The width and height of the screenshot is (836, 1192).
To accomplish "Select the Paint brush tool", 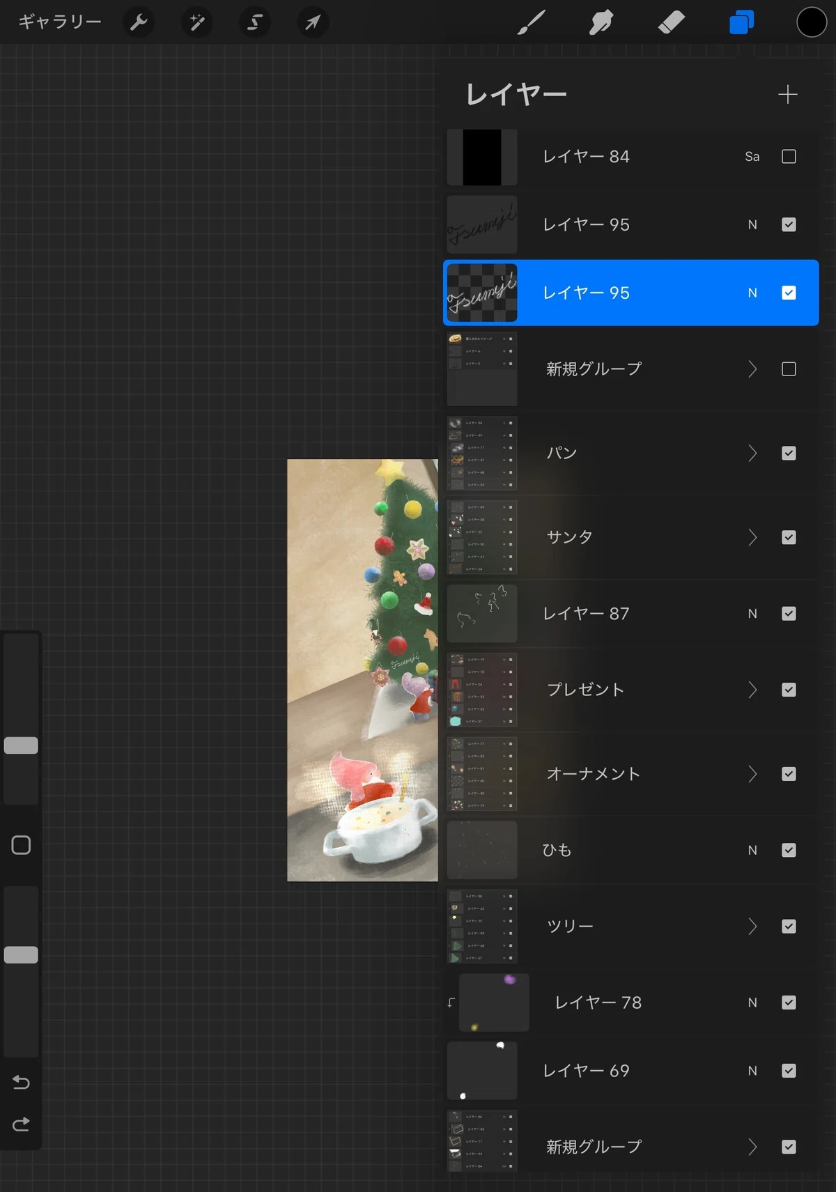I will coord(532,22).
